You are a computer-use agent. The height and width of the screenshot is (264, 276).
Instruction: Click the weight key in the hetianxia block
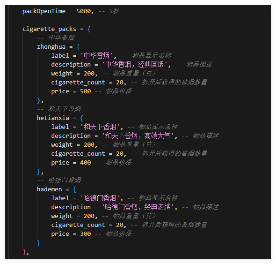[x=62, y=145]
